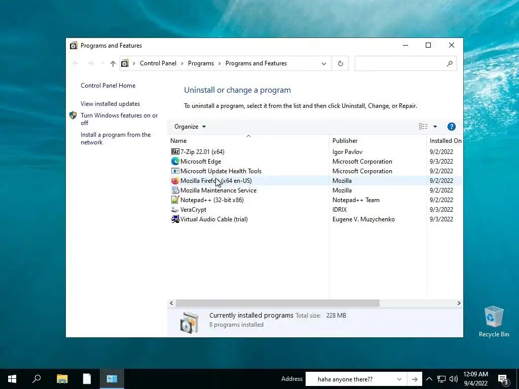Expand the address bar history dropdown
The height and width of the screenshot is (389, 519).
coord(324,63)
